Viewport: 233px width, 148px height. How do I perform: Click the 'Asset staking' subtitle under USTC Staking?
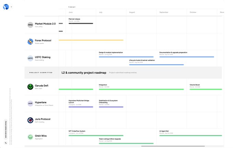coord(39,60)
